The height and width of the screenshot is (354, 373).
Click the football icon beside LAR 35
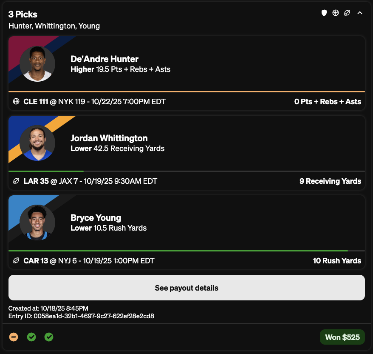[17, 181]
